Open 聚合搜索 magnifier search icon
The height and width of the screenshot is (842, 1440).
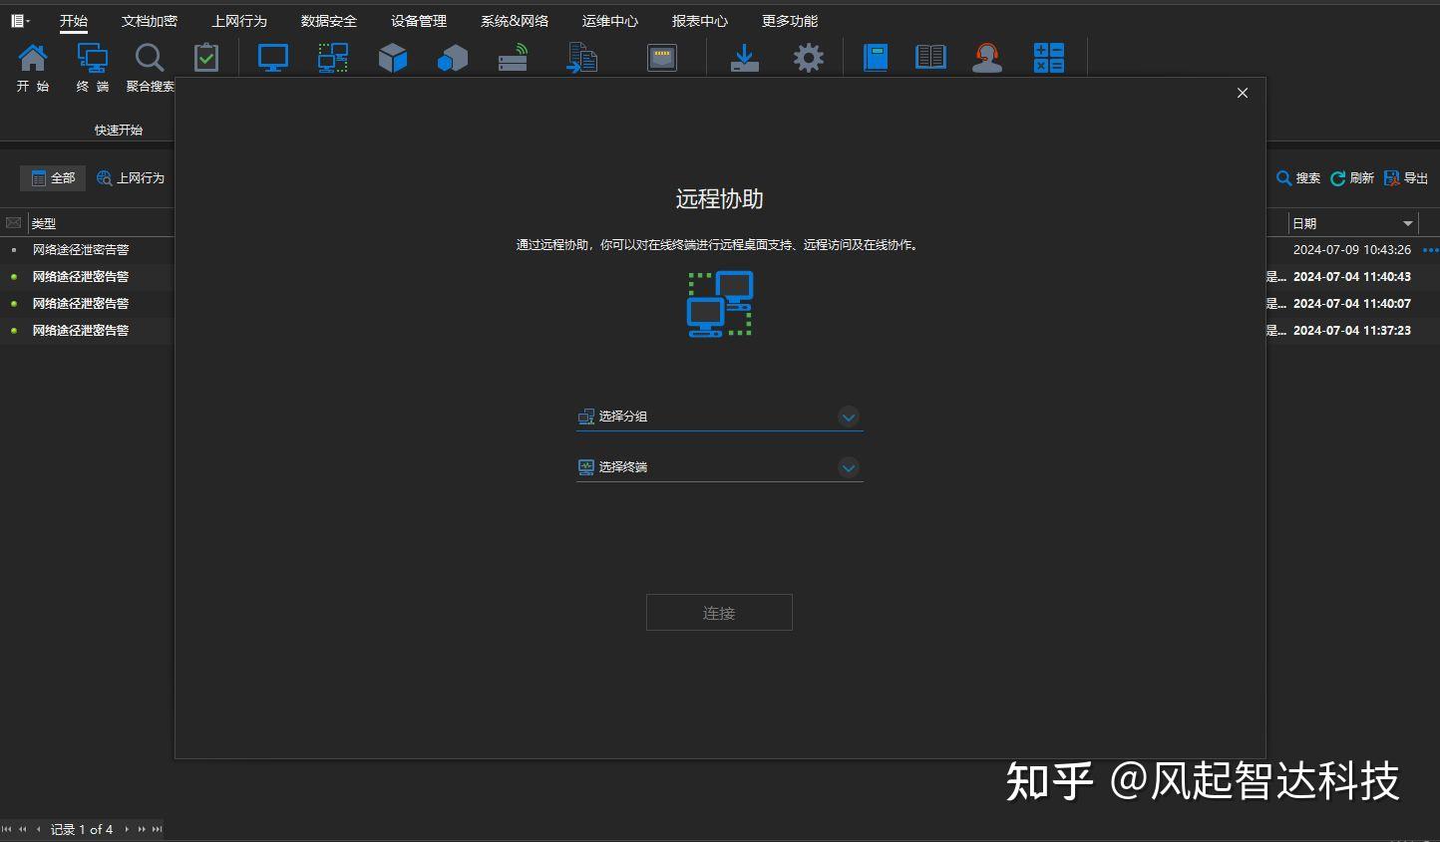click(150, 58)
